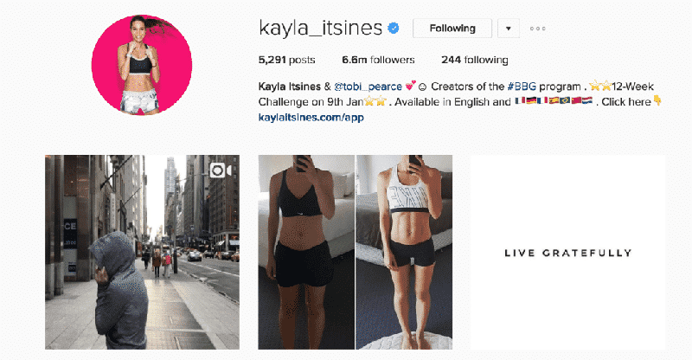This screenshot has height=360, width=692.
Task: Open the circular profile picture
Action: tap(142, 65)
